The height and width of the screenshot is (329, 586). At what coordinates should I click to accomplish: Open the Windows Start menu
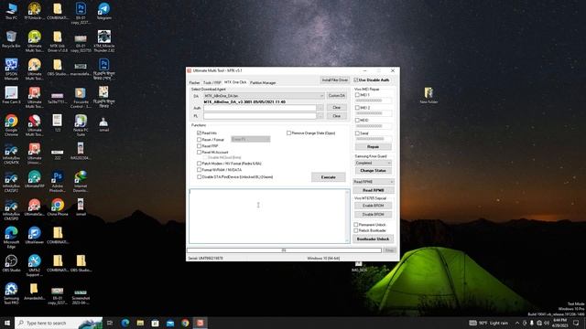[x=7, y=323]
